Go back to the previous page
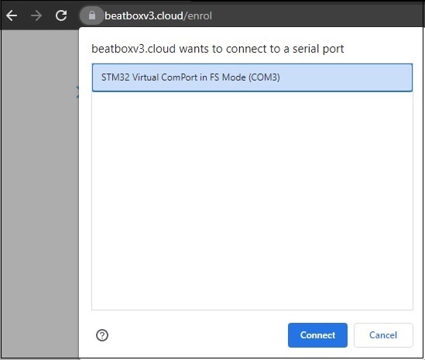This screenshot has height=360, width=425. coord(12,15)
